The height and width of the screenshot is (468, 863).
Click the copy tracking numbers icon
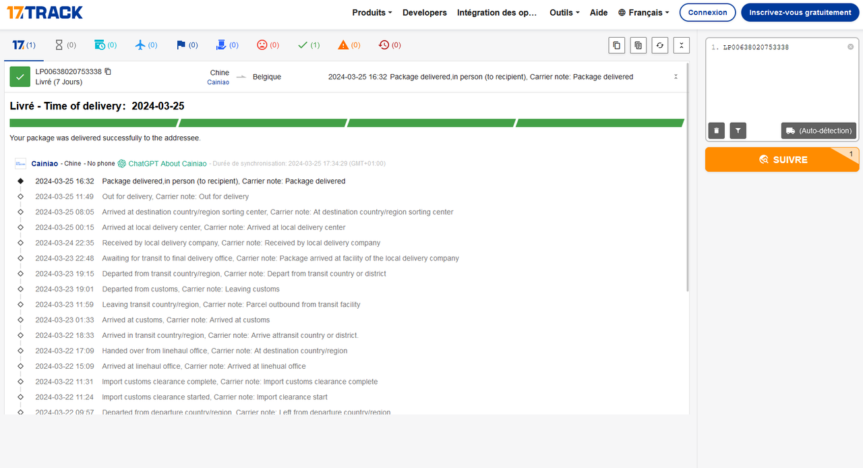616,45
